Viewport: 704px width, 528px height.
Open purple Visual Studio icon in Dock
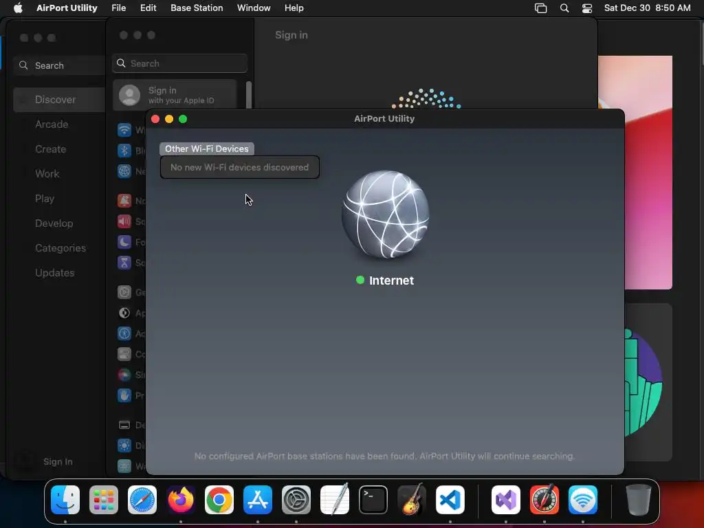(506, 500)
